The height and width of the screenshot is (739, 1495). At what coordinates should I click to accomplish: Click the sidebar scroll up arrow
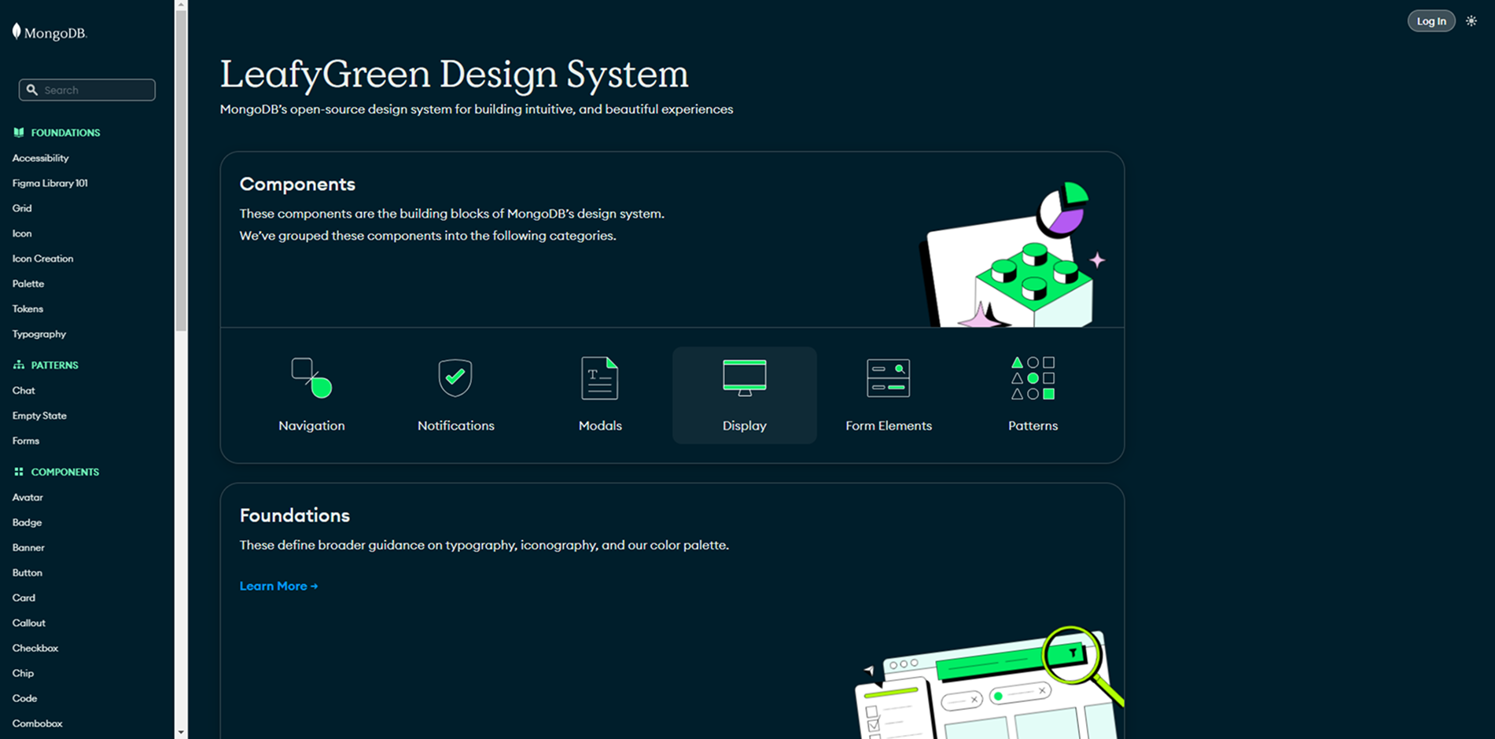point(181,5)
